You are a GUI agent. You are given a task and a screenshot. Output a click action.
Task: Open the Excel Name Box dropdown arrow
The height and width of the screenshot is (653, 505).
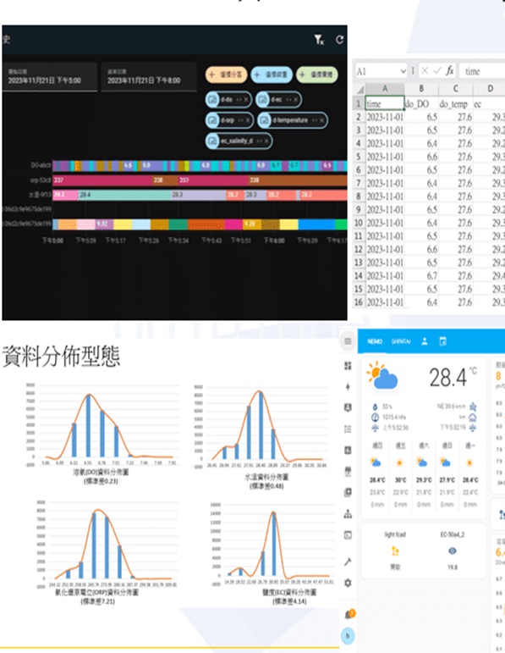pyautogui.click(x=403, y=71)
